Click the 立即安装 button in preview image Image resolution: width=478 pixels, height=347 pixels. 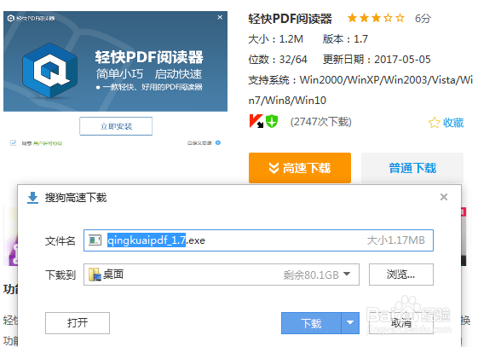116,126
